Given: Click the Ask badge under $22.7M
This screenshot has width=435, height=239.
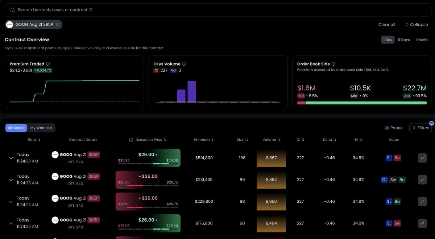Looking at the screenshot, I should (x=407, y=96).
